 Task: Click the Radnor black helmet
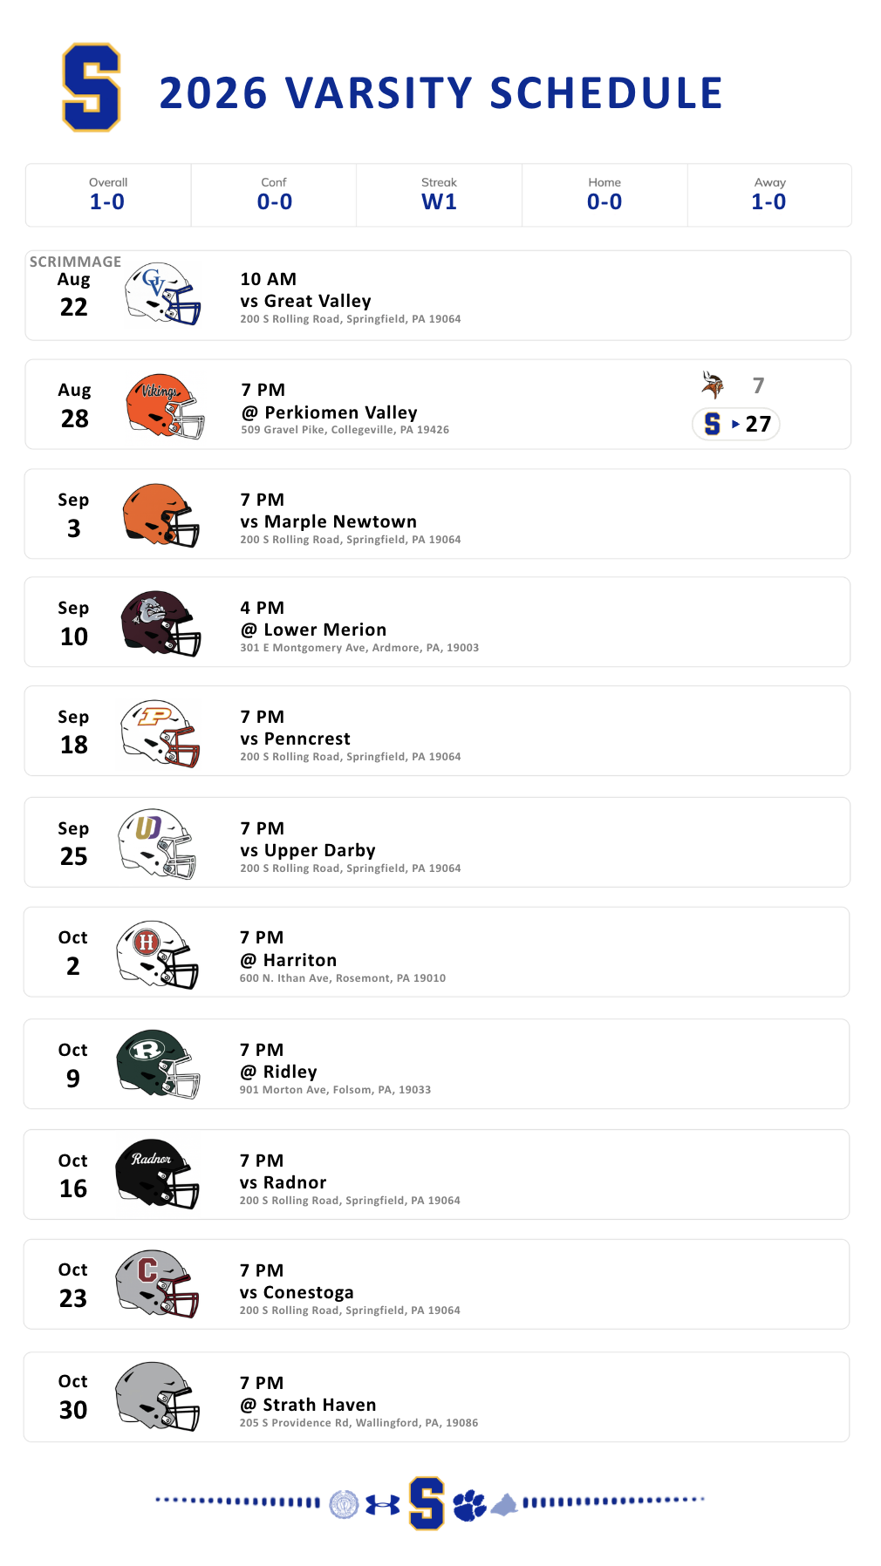pos(157,1174)
